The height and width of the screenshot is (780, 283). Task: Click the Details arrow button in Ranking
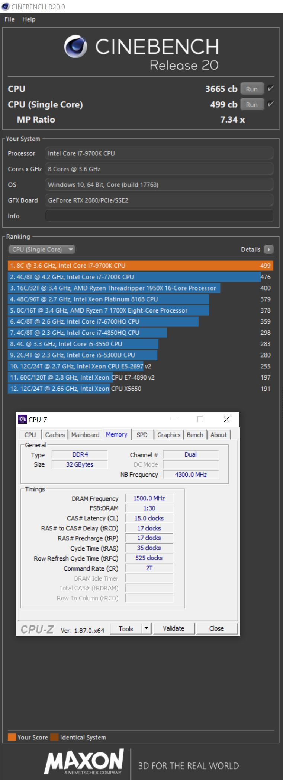coord(268,250)
